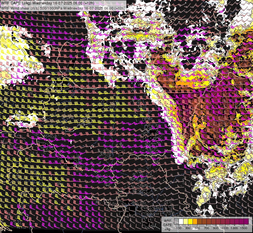Click the legend label 100
Image resolution: width=253 pixels, height=233 pixels.
179,228
